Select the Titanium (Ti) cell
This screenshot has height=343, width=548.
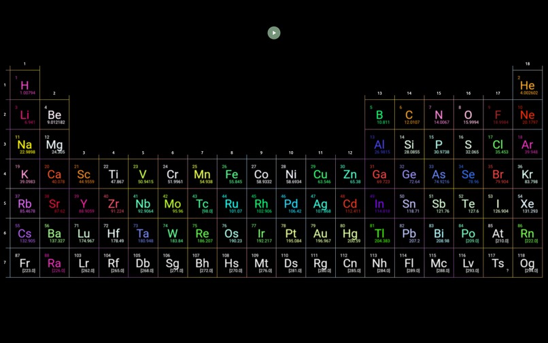pos(114,174)
